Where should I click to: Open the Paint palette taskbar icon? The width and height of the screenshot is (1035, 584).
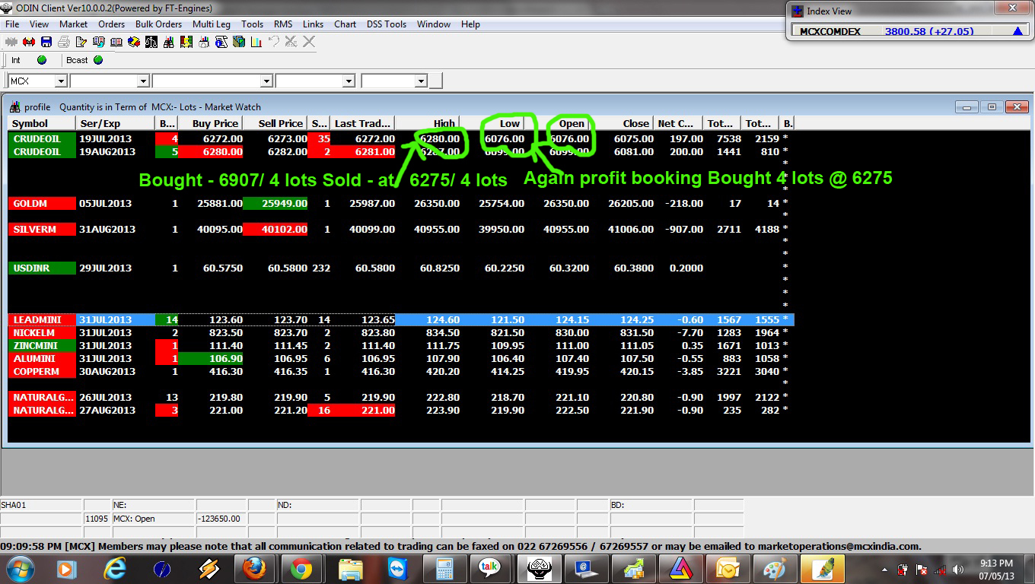(x=774, y=568)
